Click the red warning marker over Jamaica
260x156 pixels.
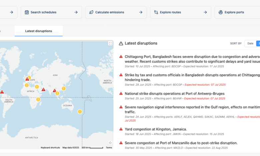pos(2,92)
